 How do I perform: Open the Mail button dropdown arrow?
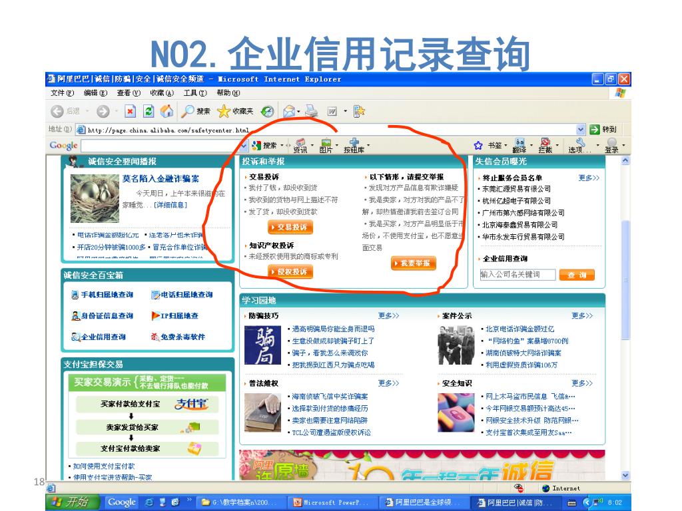pyautogui.click(x=298, y=112)
